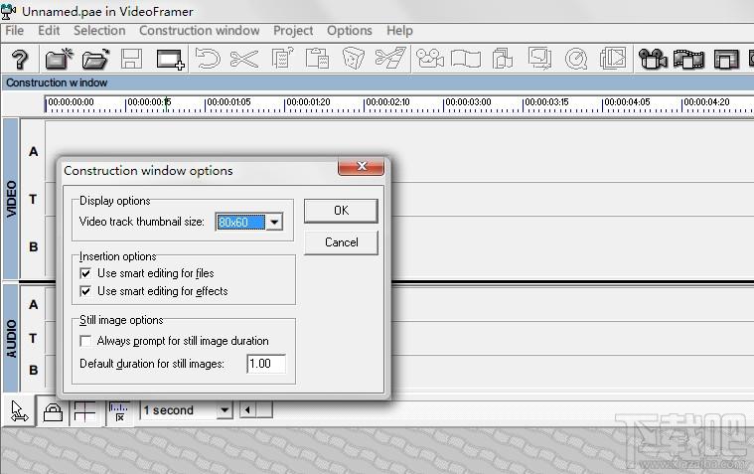Click the crosshair grid tool icon

84,411
